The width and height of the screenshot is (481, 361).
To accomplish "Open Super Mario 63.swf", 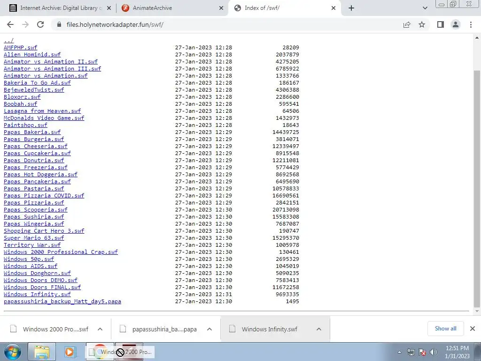I will [x=34, y=238].
